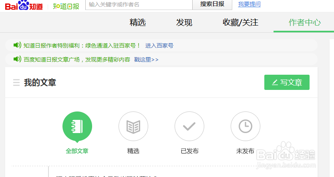
Task: Click the 我的文章 heading
Action: pyautogui.click(x=40, y=82)
